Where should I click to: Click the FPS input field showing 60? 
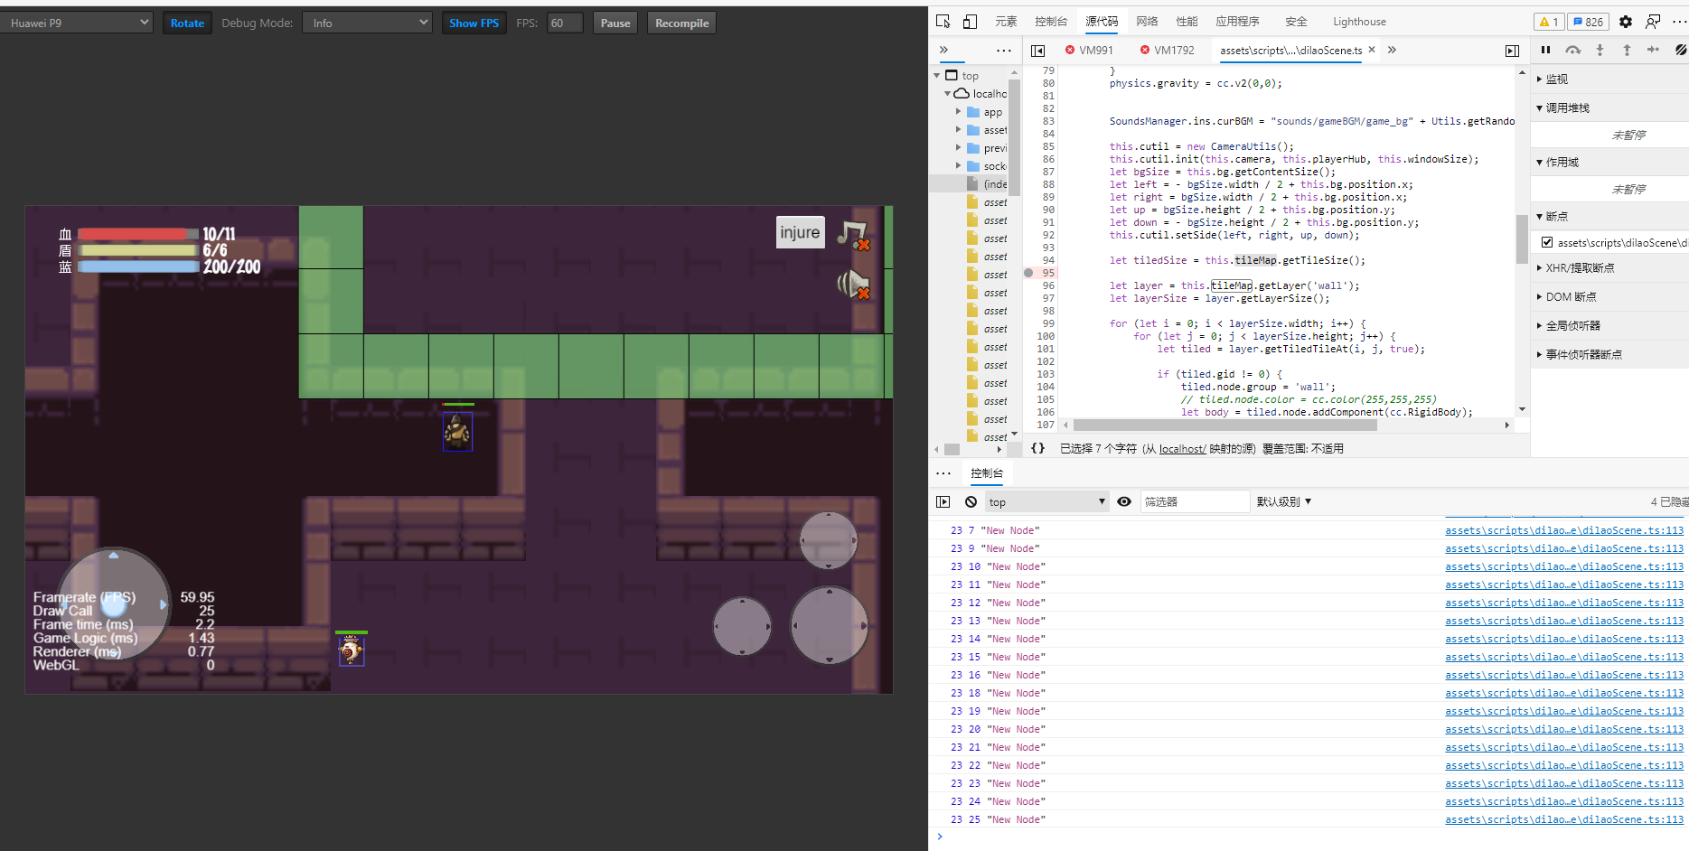coord(565,23)
